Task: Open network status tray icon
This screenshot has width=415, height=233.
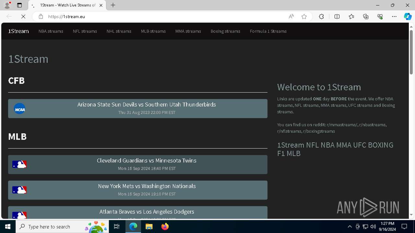Action: coord(365,227)
